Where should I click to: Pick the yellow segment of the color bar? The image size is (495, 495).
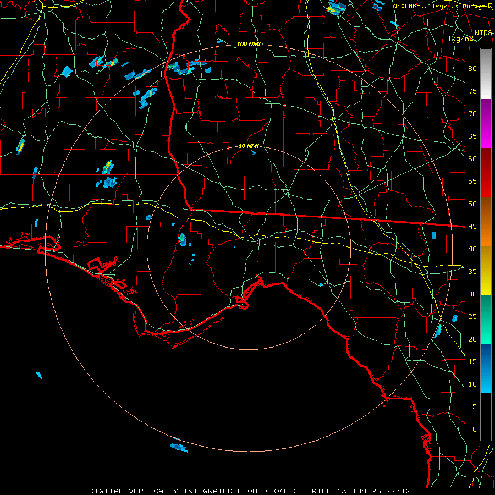pos(486,271)
